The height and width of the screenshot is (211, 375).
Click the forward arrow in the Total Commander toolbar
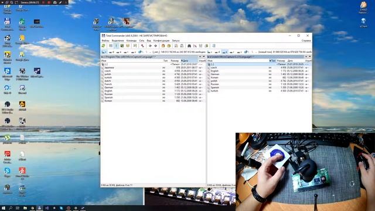(x=155, y=46)
